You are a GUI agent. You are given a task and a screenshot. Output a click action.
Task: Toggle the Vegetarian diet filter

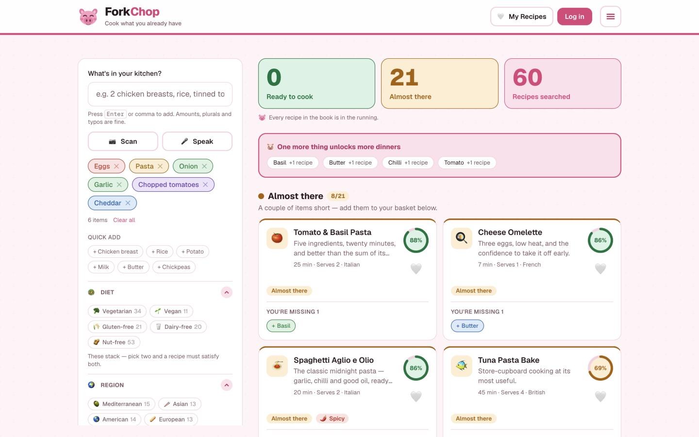[117, 311]
